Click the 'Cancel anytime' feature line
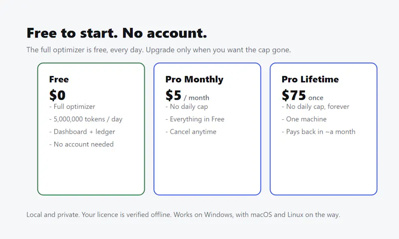This screenshot has width=399, height=239. [x=191, y=132]
